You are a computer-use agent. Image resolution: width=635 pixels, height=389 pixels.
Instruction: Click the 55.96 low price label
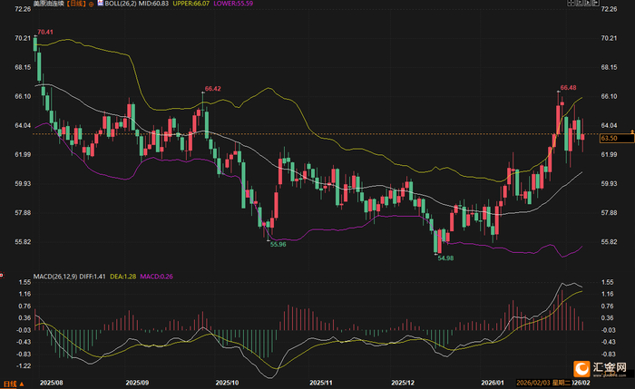pyautogui.click(x=278, y=245)
